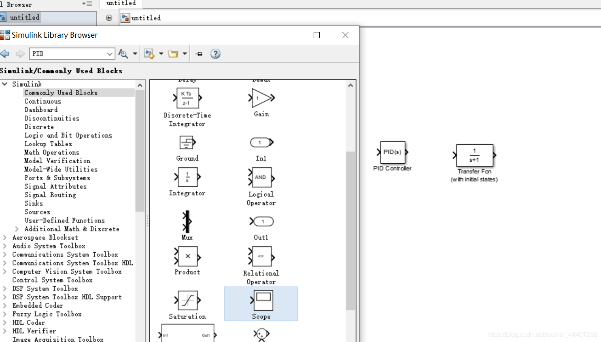The width and height of the screenshot is (601, 342).
Task: Open the folder icon dropdown arrow
Action: [x=185, y=53]
